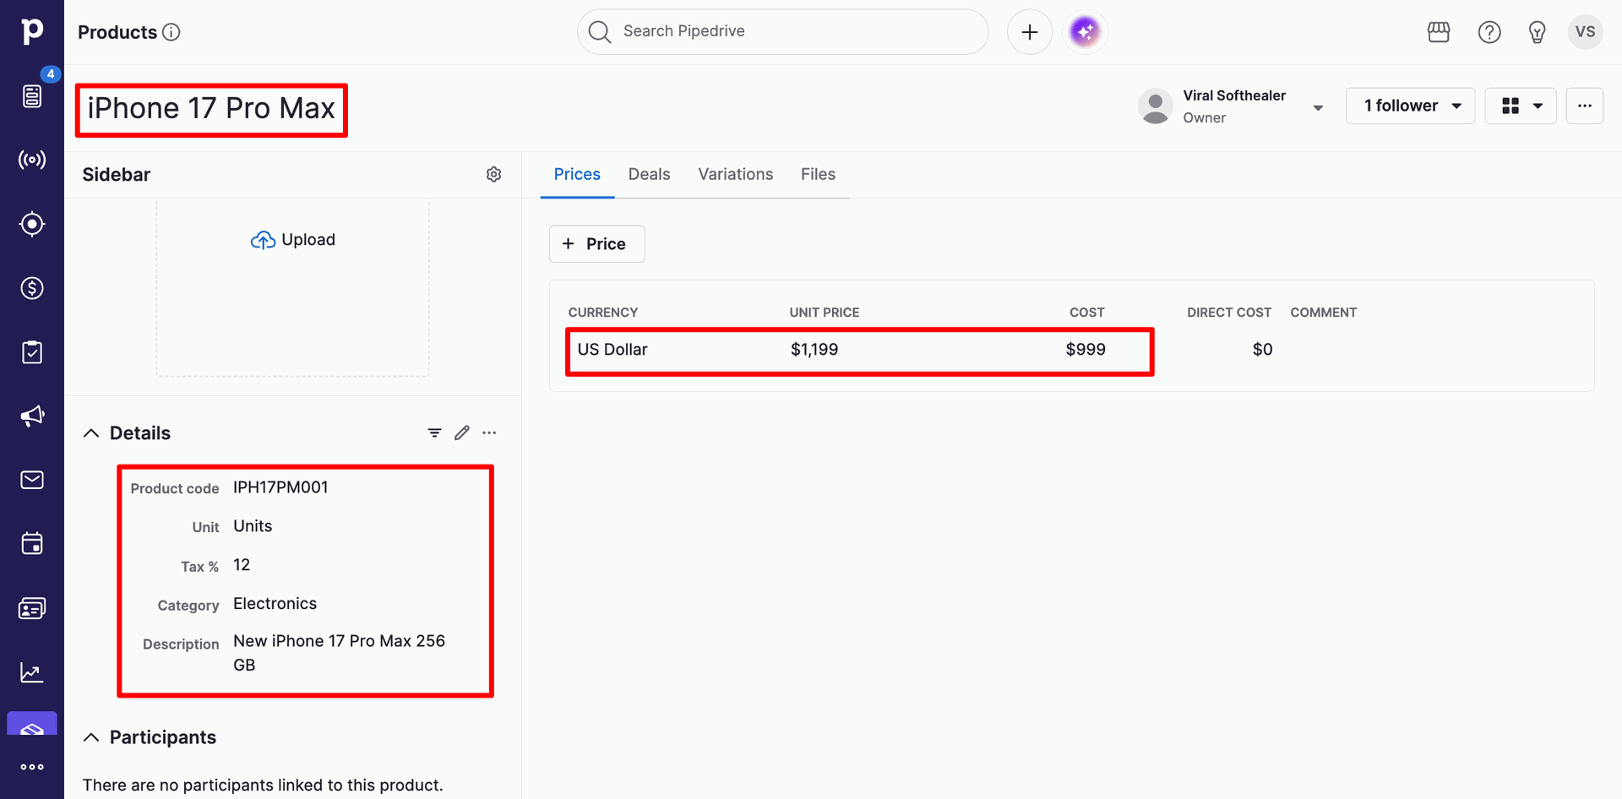
Task: Open the Help question mark icon
Action: 1489,32
